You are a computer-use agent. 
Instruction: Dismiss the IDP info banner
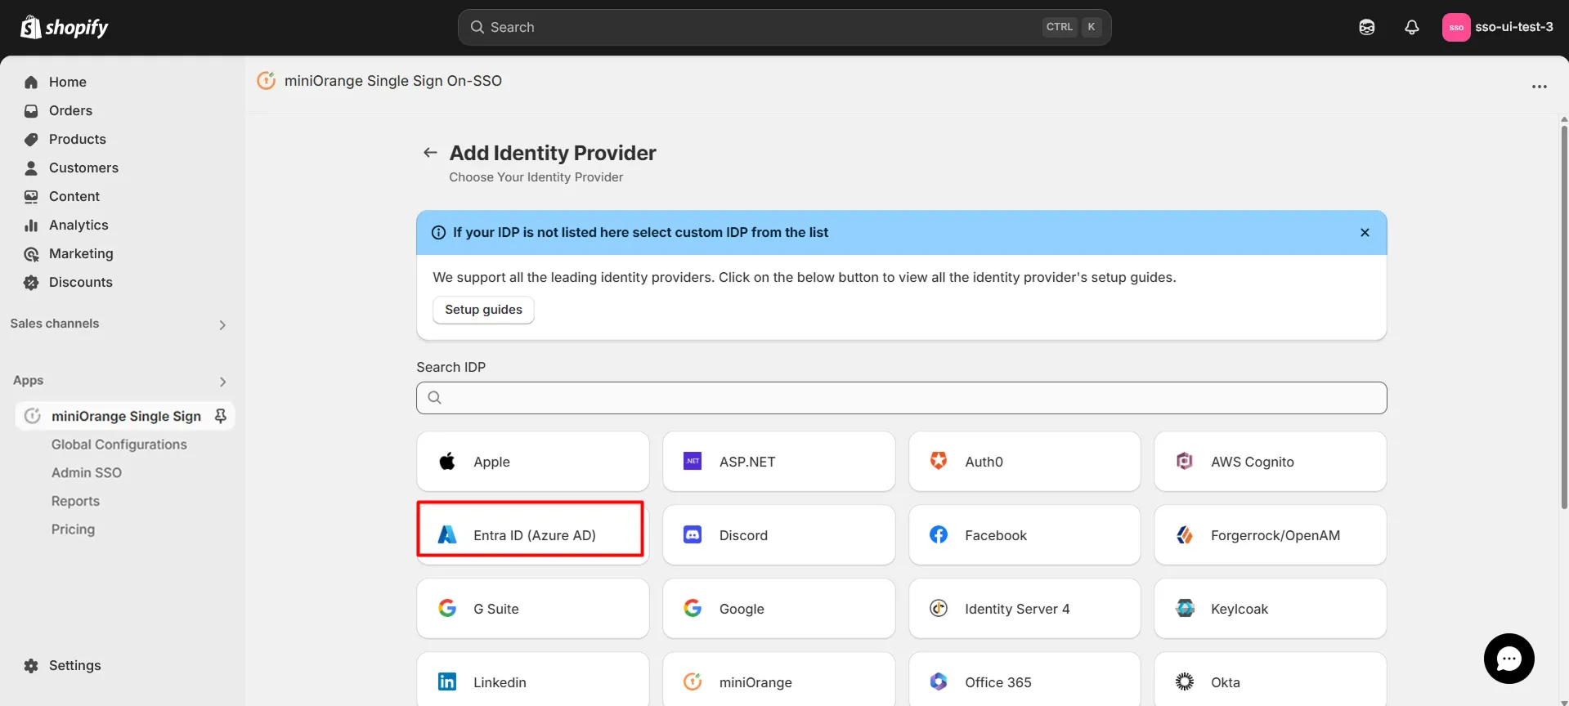[x=1365, y=232]
